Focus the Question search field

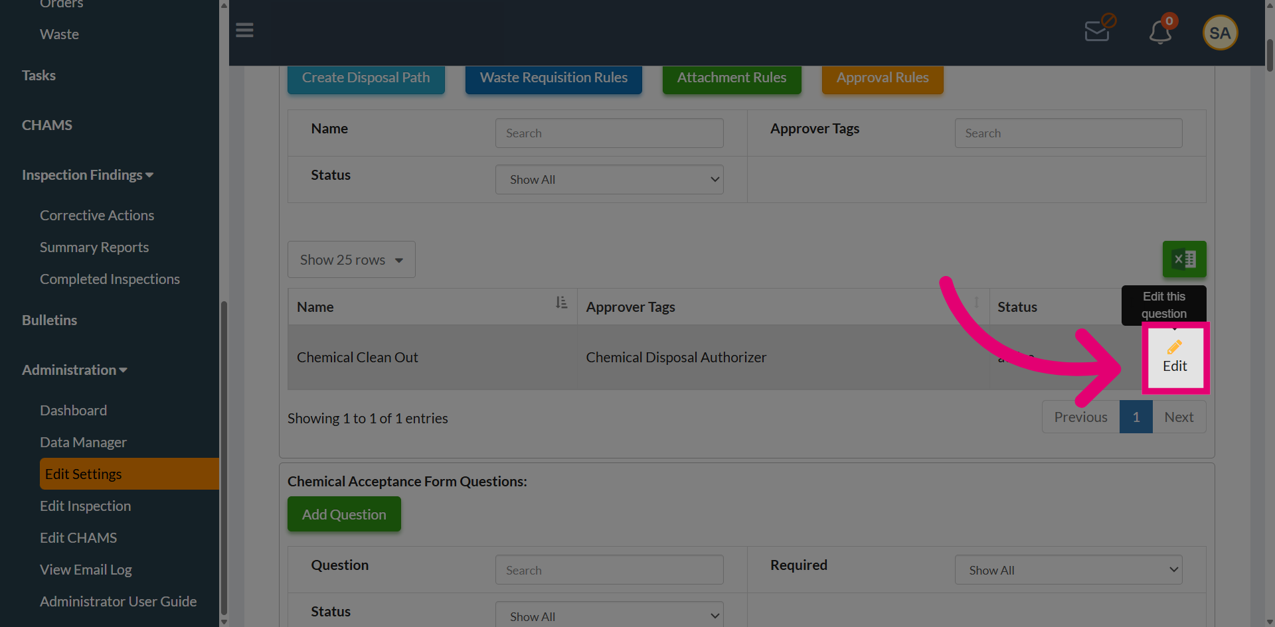tap(609, 570)
